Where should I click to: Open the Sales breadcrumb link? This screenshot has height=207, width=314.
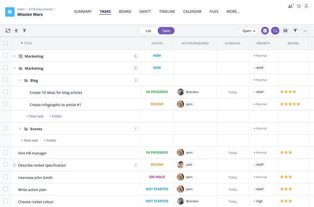(x=21, y=9)
